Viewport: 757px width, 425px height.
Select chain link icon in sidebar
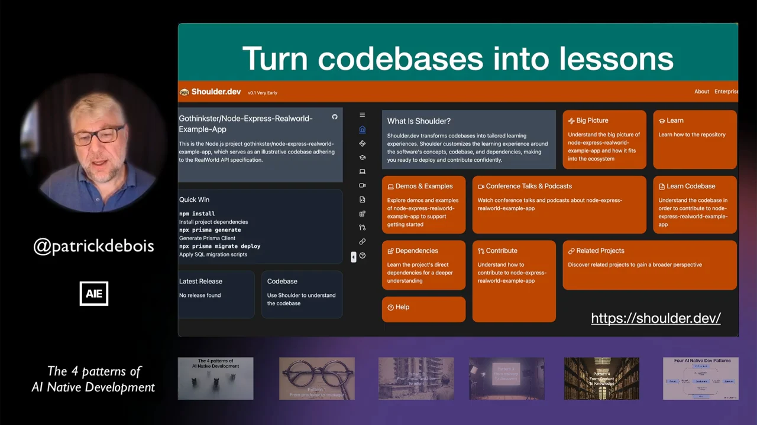click(x=363, y=241)
